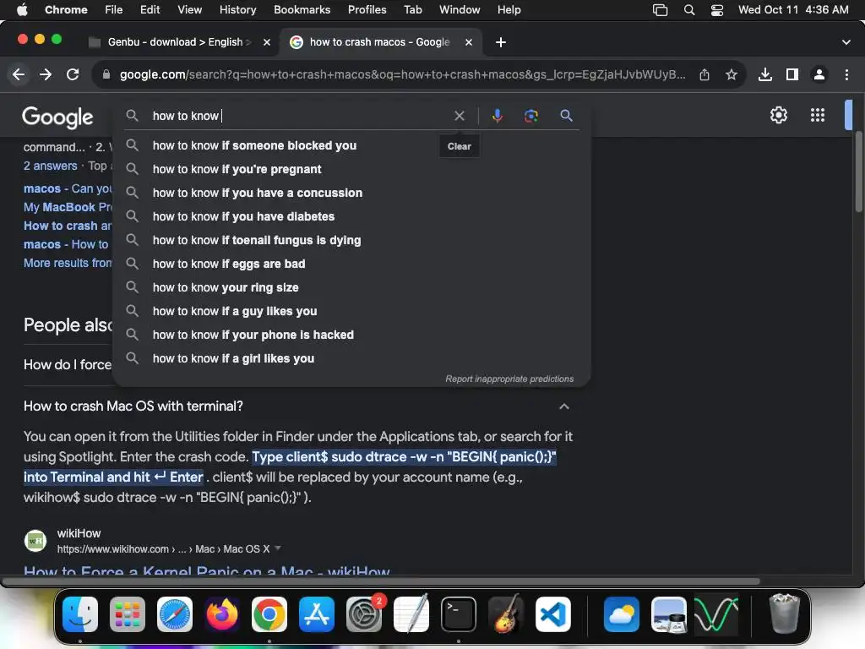Click the Google search input field
Image resolution: width=865 pixels, height=649 pixels.
298,116
